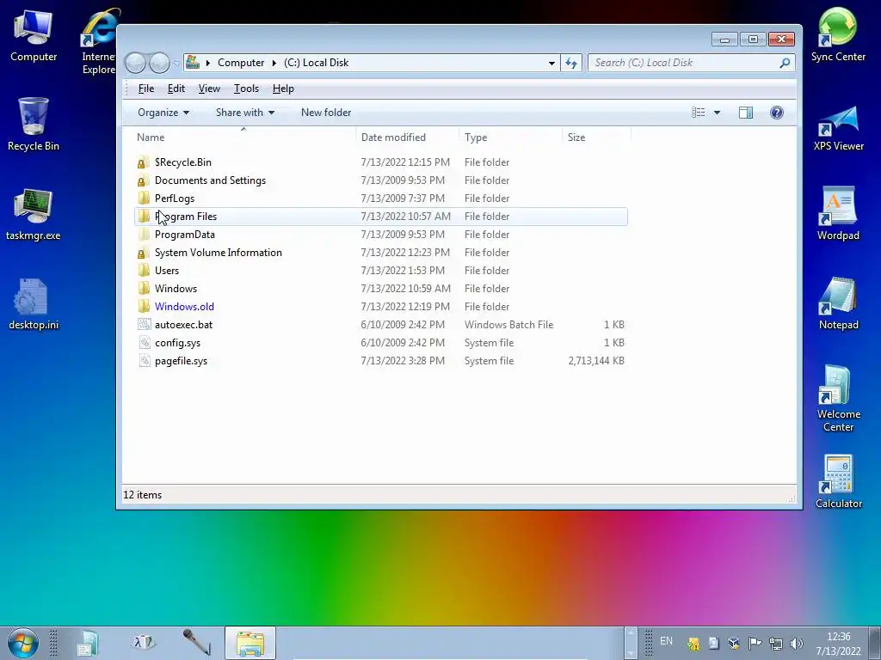This screenshot has height=660, width=881.
Task: Launch Calculator desktop shortcut
Action: (x=838, y=481)
